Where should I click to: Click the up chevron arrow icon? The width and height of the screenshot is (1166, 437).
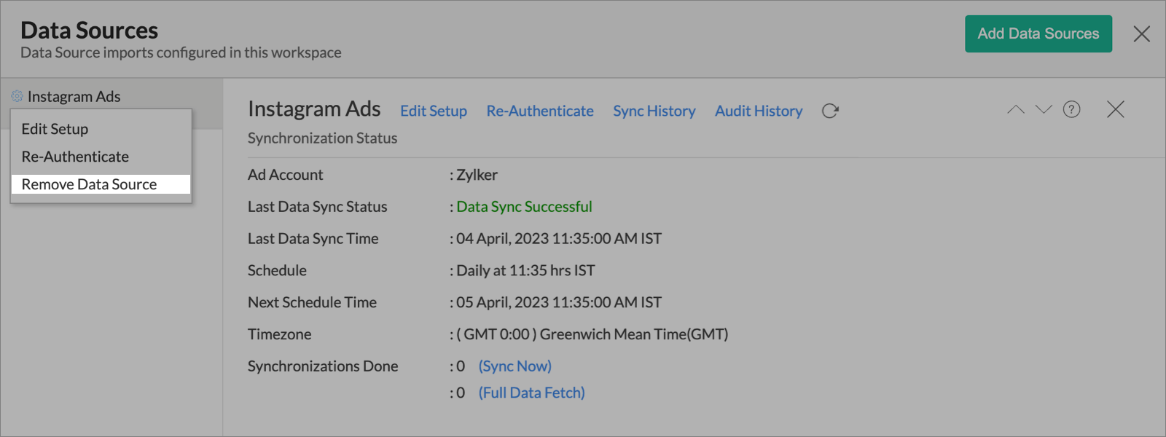pos(1015,110)
